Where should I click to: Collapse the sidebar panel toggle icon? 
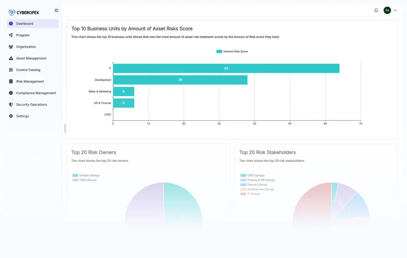click(x=56, y=10)
